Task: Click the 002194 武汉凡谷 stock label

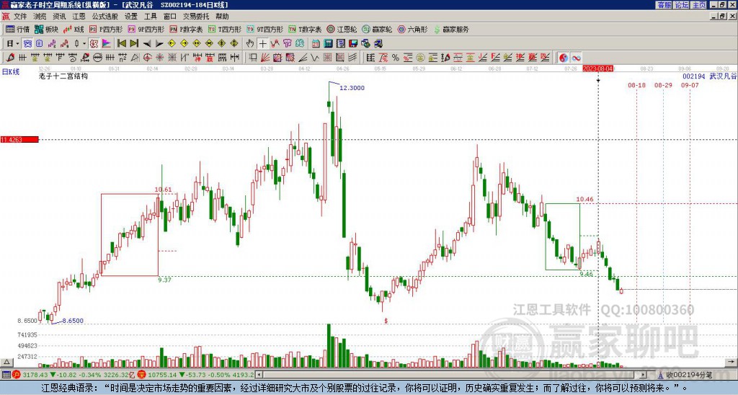Action: pos(710,76)
